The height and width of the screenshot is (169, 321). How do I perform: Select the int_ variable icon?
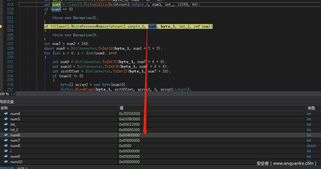tap(6, 124)
